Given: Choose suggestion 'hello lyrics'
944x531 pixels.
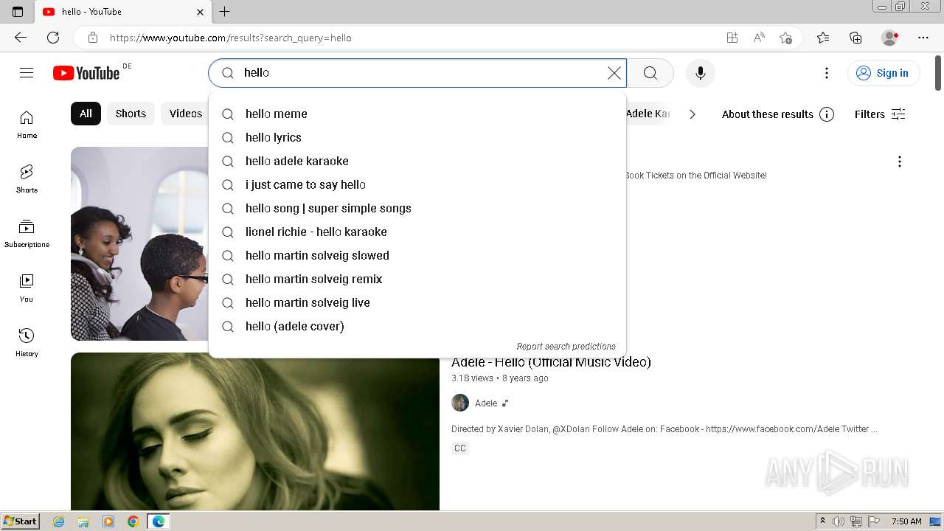Looking at the screenshot, I should (x=417, y=137).
